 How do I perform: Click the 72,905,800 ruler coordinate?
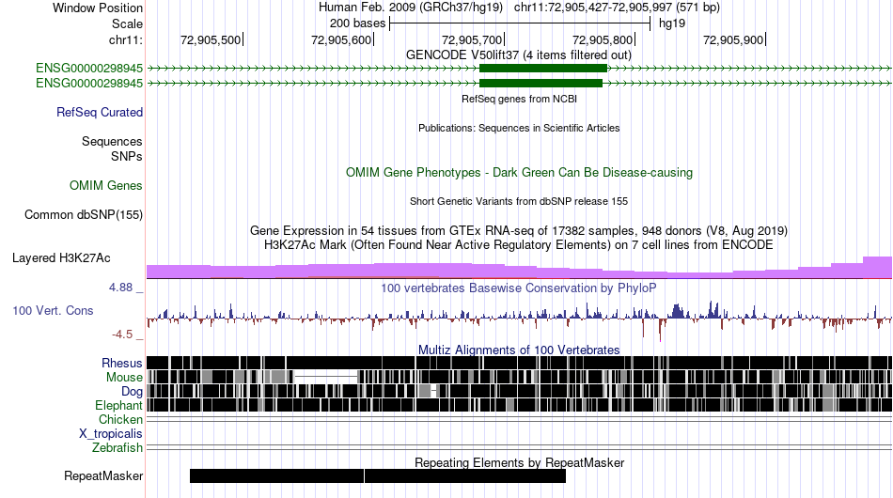pos(603,40)
